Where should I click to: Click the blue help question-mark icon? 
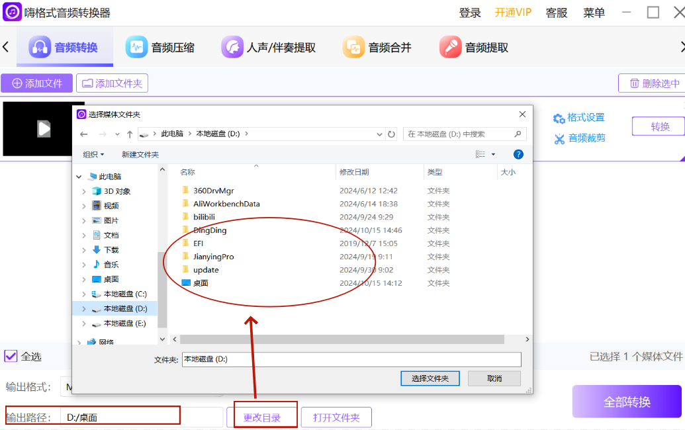(x=518, y=154)
